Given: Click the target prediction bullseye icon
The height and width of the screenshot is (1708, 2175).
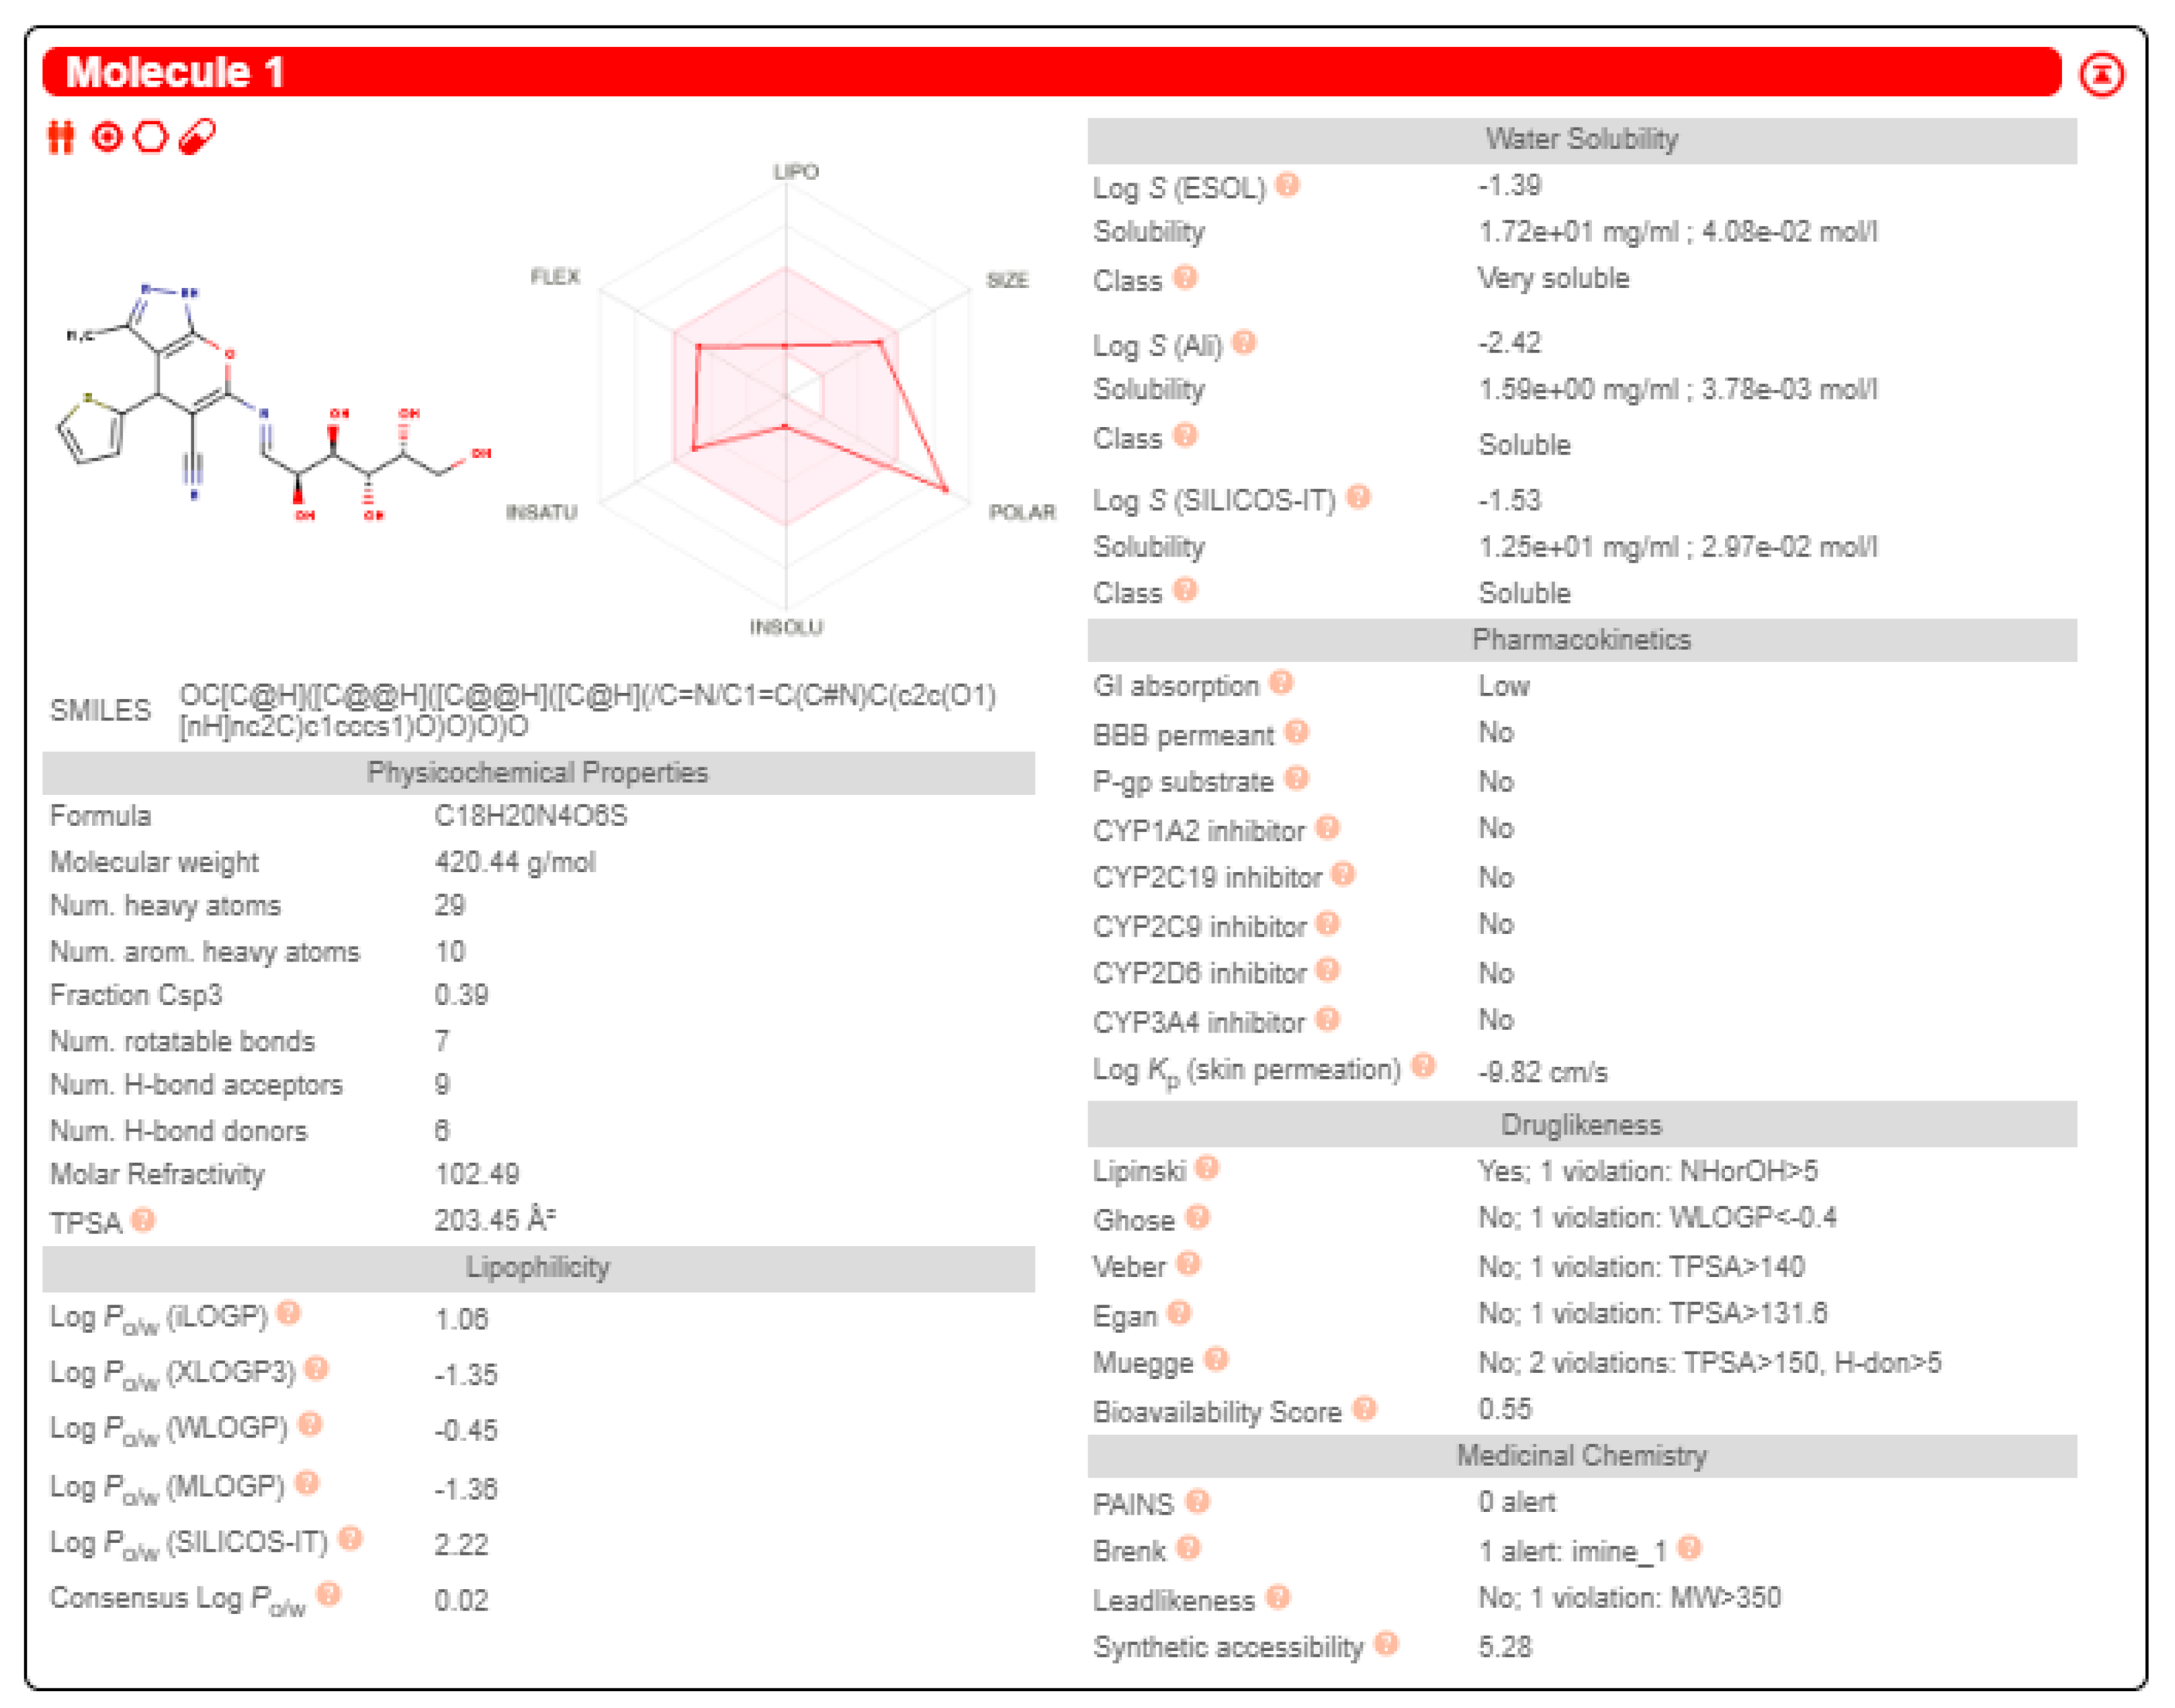Looking at the screenshot, I should [x=106, y=137].
